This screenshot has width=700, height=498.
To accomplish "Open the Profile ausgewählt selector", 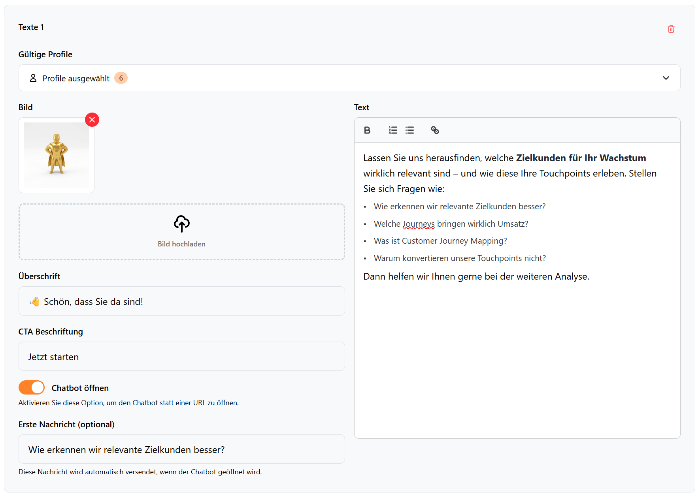I will (x=349, y=78).
